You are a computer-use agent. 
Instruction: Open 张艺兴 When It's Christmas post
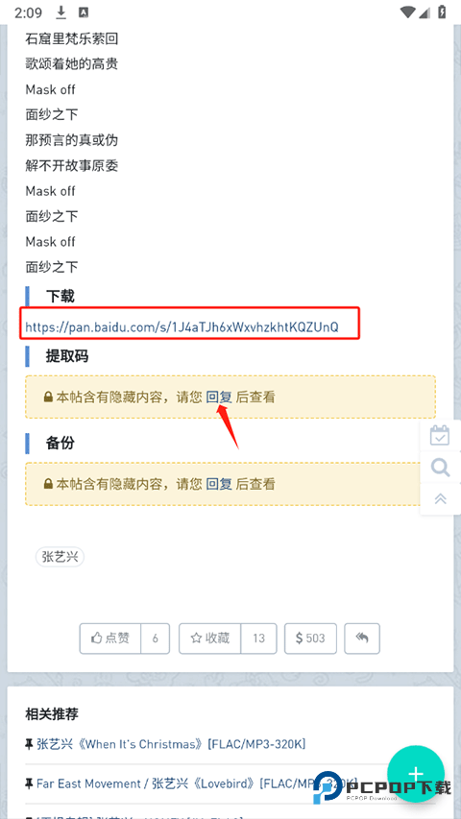(x=171, y=744)
